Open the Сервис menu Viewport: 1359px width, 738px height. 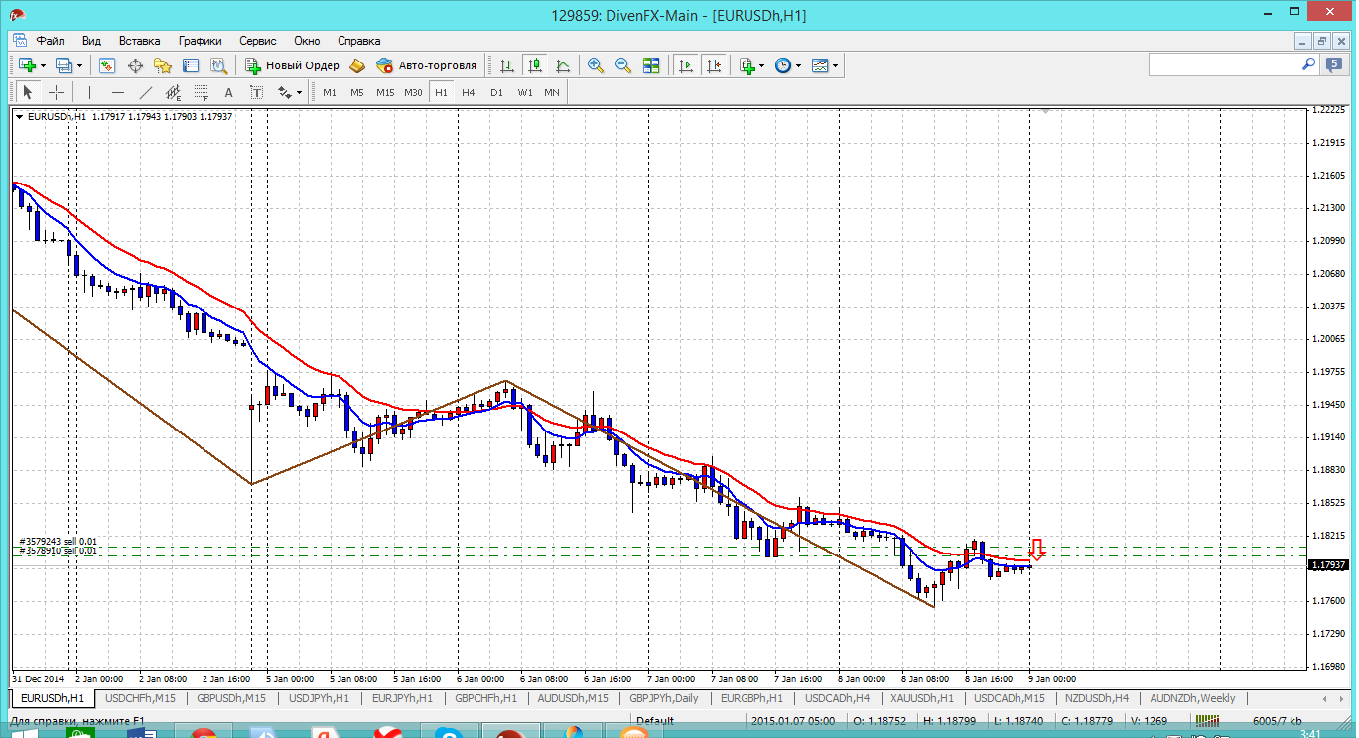pyautogui.click(x=257, y=41)
